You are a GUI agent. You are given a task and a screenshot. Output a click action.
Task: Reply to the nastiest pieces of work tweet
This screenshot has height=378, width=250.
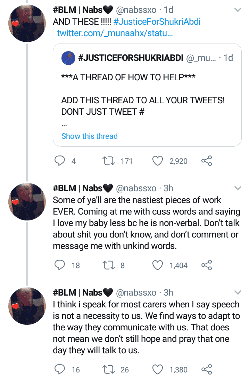click(x=60, y=265)
